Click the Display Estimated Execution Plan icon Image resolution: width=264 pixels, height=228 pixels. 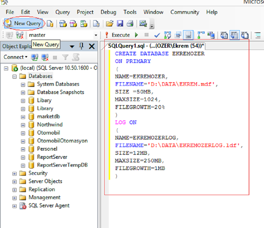[x=167, y=35]
